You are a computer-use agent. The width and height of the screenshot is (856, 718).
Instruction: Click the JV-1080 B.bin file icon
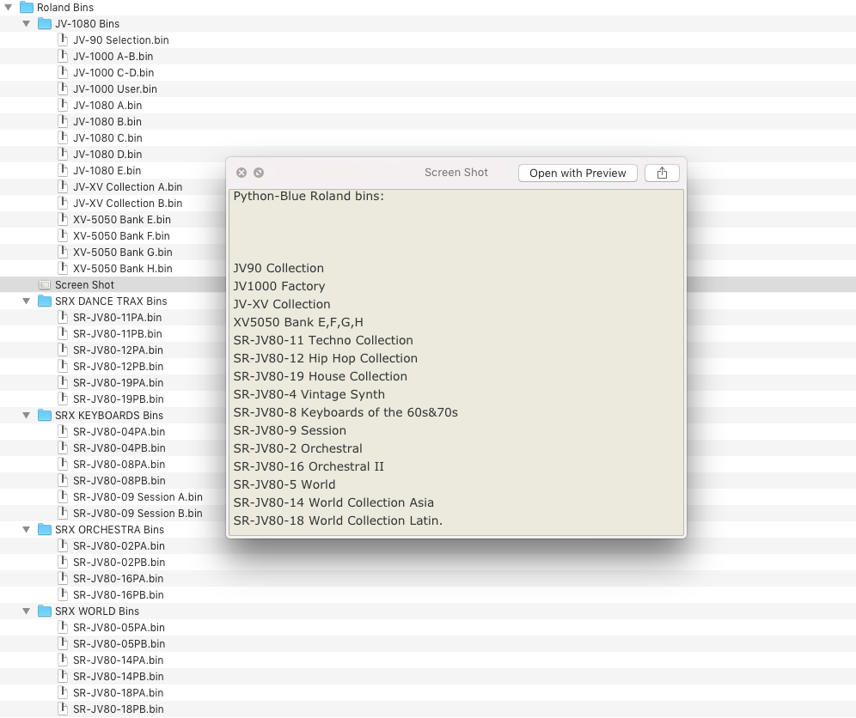click(63, 122)
